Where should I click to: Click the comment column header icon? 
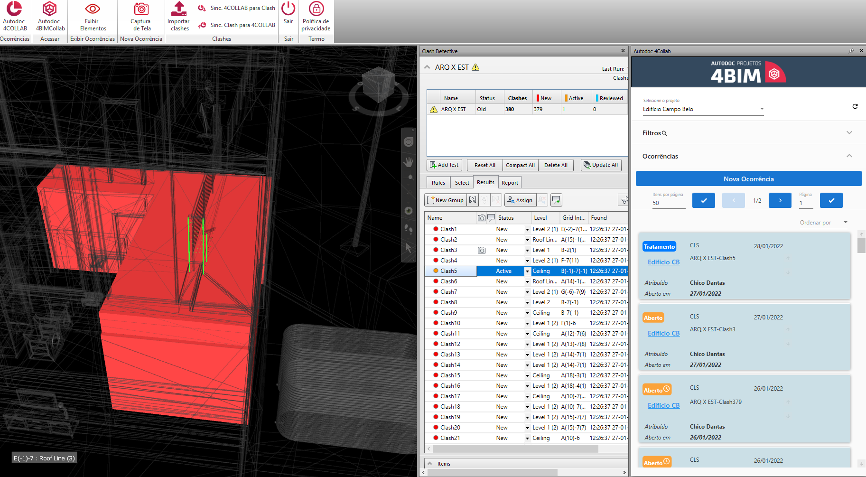(x=491, y=218)
